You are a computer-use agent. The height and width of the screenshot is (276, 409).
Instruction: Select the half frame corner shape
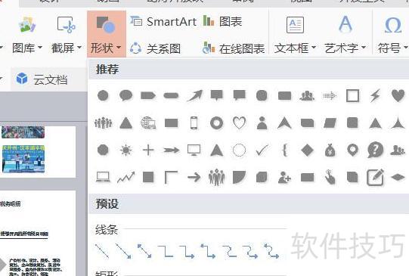click(171, 178)
